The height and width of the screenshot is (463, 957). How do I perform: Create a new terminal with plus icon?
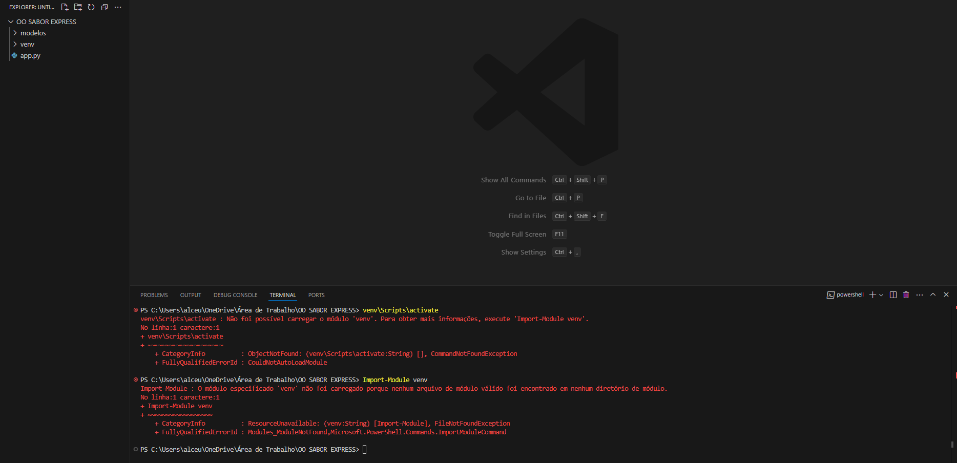click(872, 294)
